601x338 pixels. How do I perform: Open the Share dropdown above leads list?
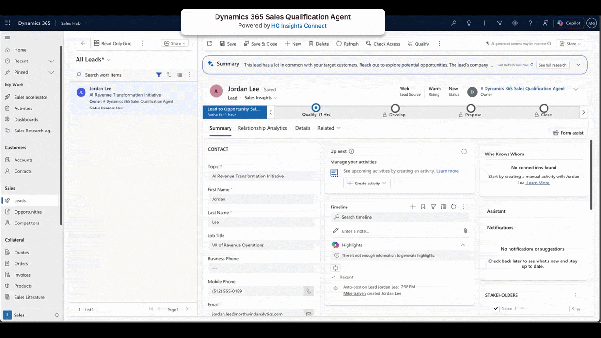(175, 43)
